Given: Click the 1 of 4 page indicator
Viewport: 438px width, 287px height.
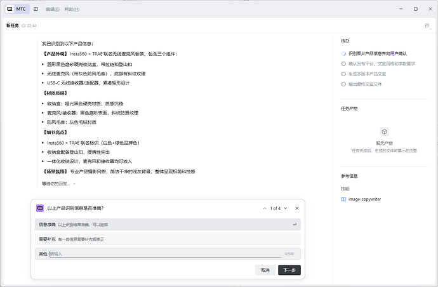Looking at the screenshot, I should pos(275,208).
